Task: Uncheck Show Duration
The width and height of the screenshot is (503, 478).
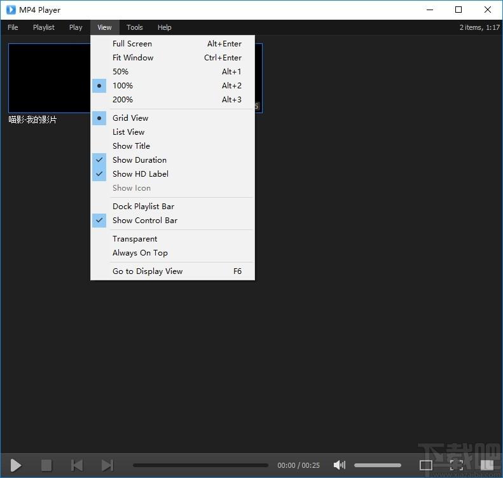Action: click(x=172, y=160)
